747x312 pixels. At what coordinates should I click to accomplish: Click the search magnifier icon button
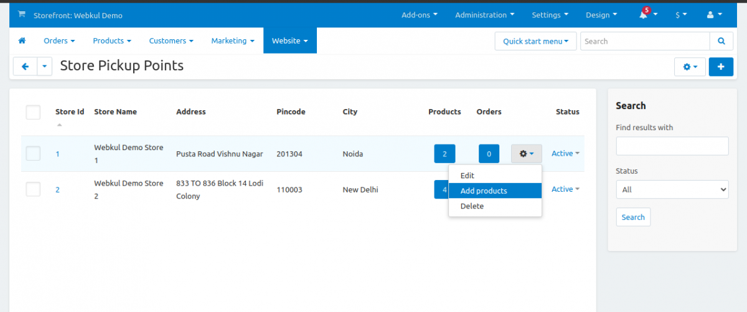pos(721,41)
